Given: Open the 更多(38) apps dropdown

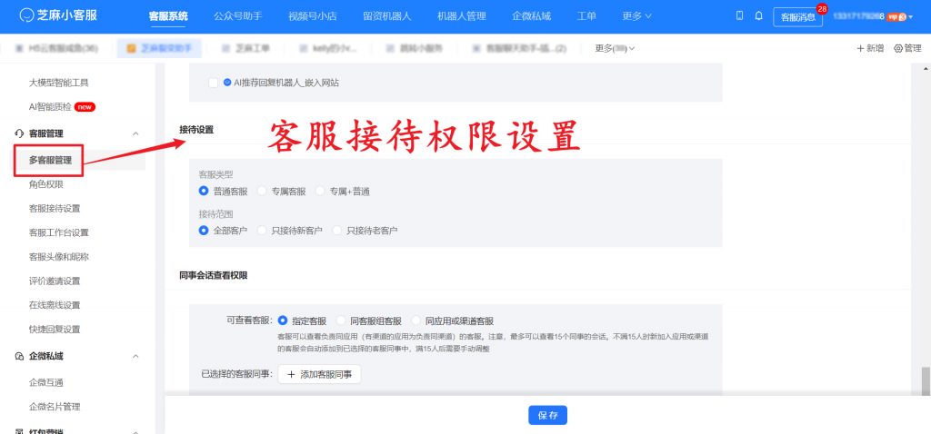Looking at the screenshot, I should 615,49.
